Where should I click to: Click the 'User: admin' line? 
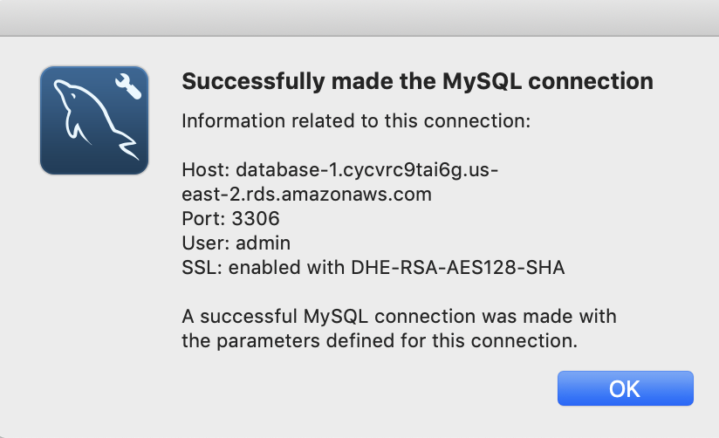236,243
